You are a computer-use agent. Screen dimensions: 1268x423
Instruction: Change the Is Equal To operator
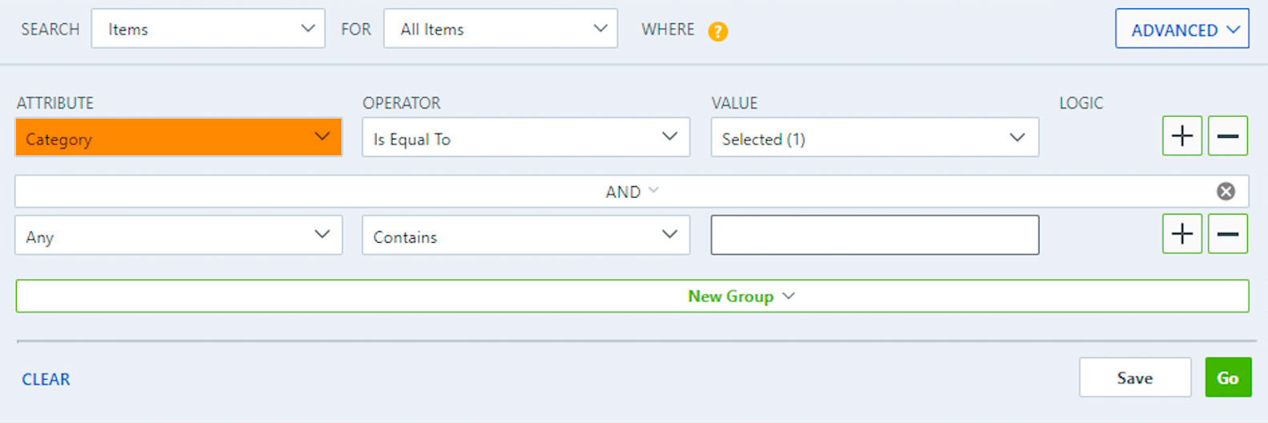click(x=526, y=137)
